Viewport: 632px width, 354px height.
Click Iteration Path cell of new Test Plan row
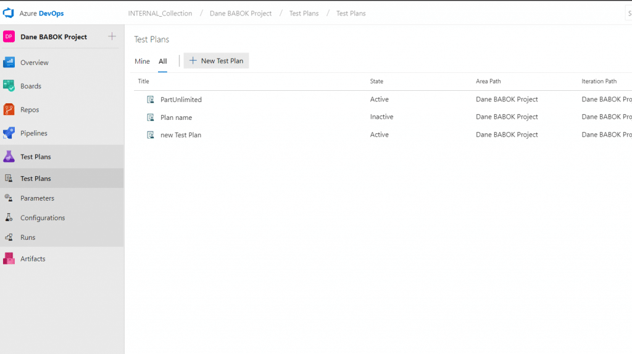pos(607,135)
